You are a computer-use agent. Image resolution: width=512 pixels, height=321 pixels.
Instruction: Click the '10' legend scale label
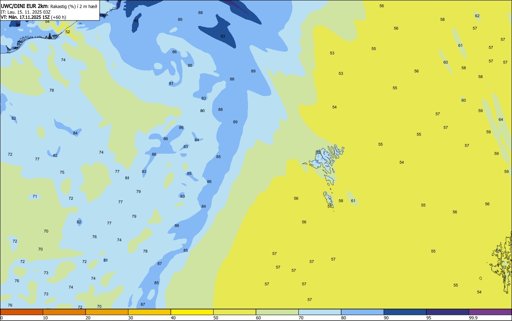(45, 318)
